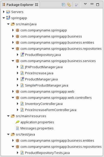
Task: Close the Package Explorer tab
Action: click(x=37, y=5)
